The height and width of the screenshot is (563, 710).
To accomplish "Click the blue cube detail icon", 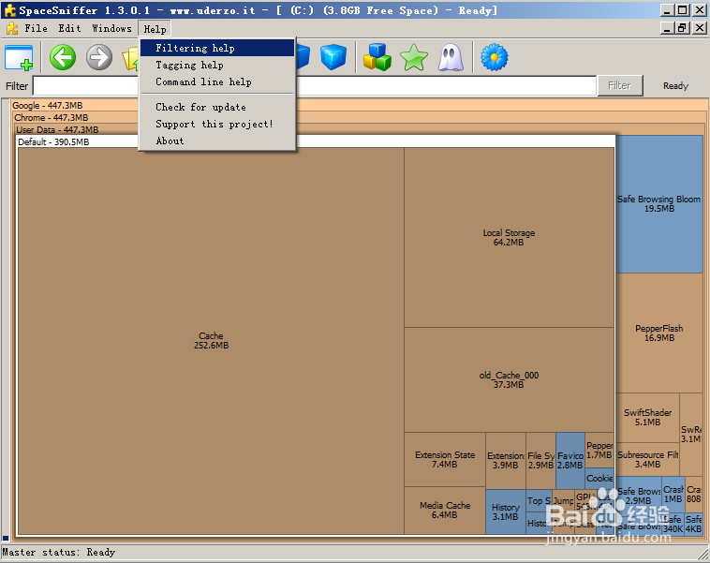I will (333, 57).
